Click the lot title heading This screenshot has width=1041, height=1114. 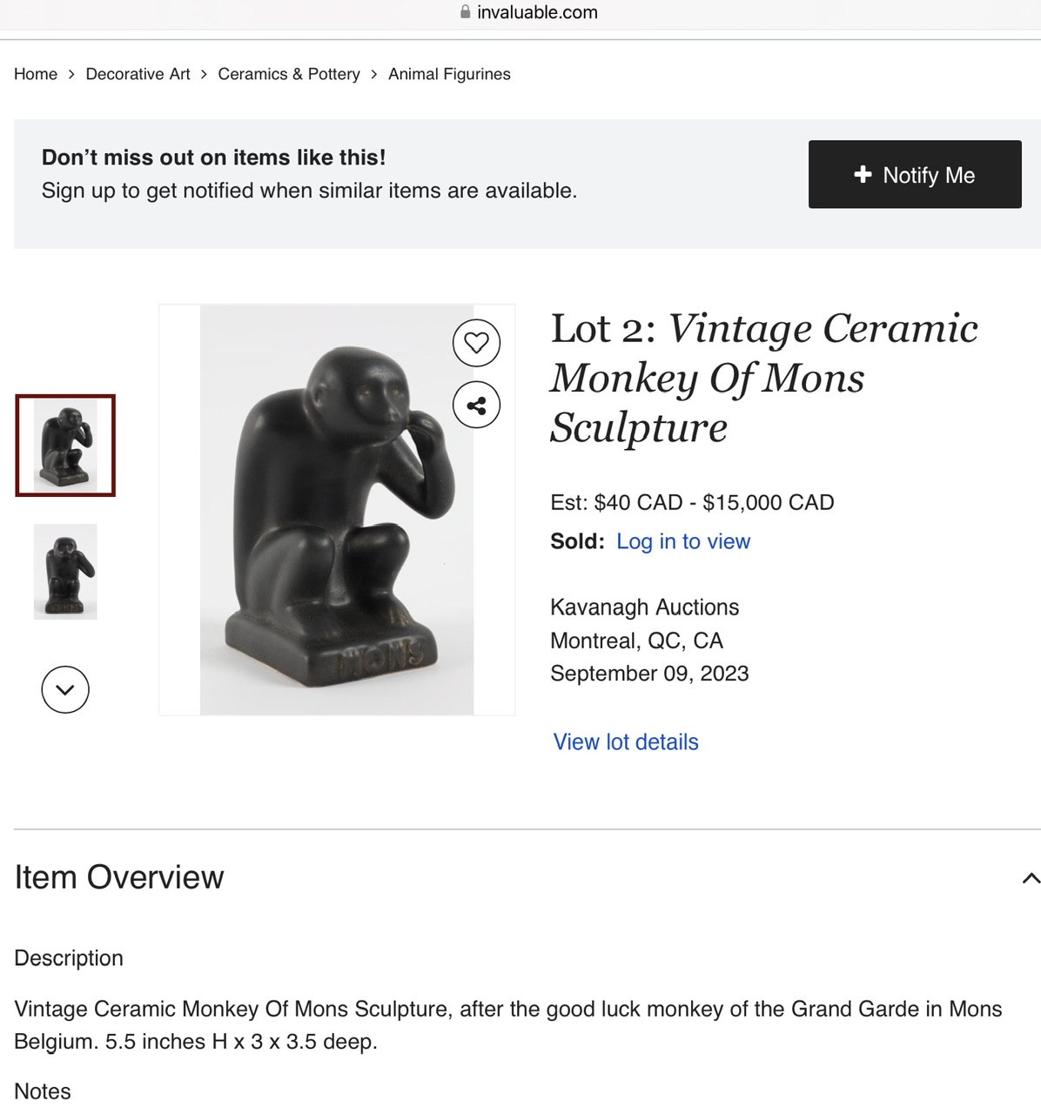(x=763, y=378)
